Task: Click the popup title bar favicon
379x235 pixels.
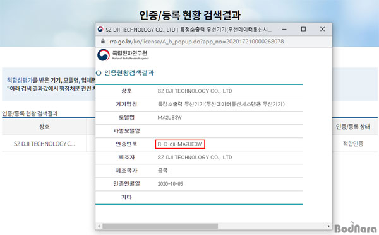Action: 100,30
